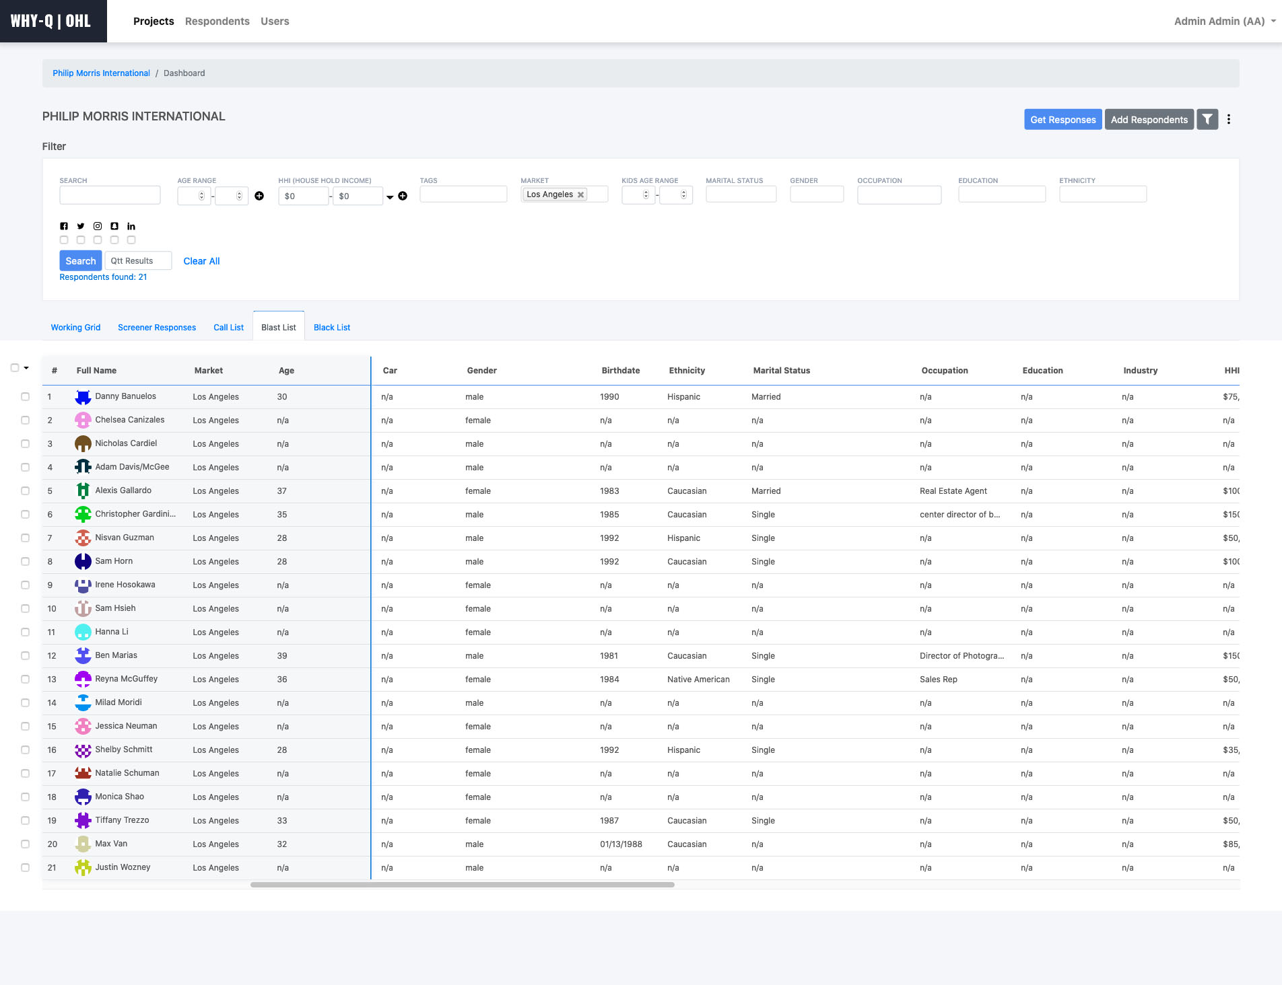Click the Clear All link
Screen dimensions: 1282x985
tap(201, 261)
